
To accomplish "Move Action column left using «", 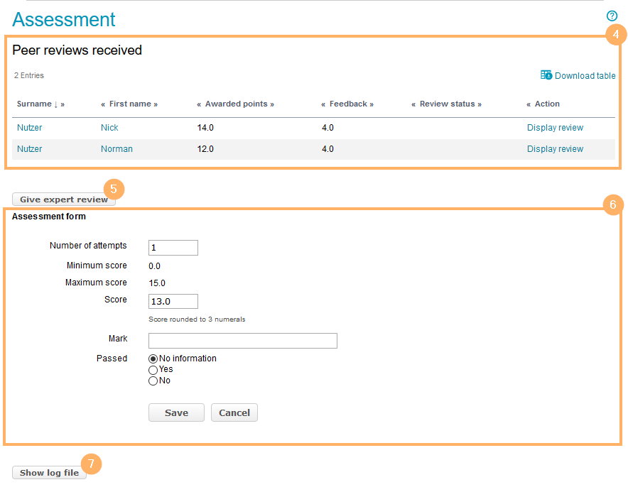I will coord(529,104).
